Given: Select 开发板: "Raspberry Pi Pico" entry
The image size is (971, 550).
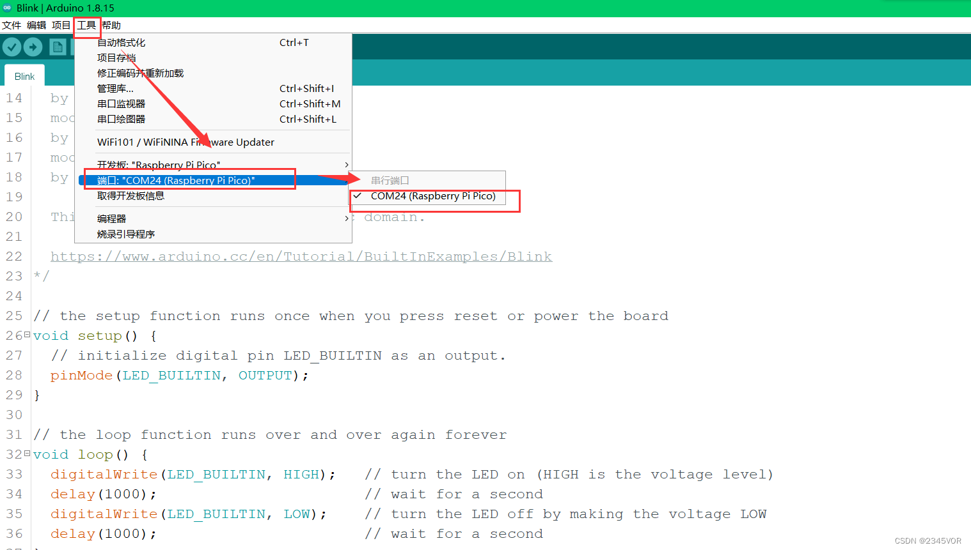Looking at the screenshot, I should click(x=214, y=165).
